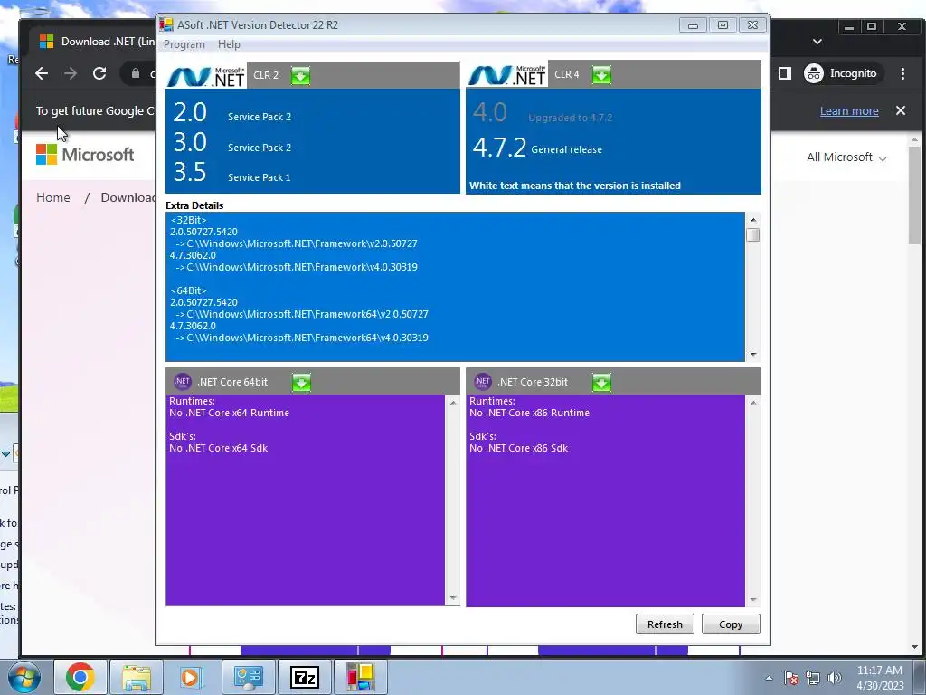The image size is (926, 695).
Task: Click the 4.7.2 General release entry
Action: click(537, 148)
